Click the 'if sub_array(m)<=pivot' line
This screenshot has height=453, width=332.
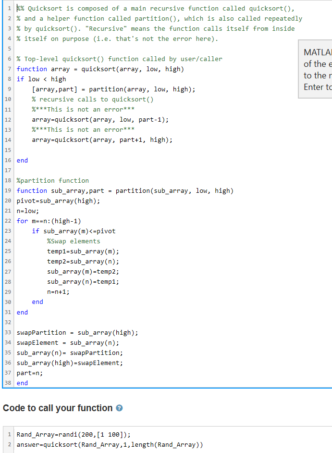click(x=74, y=231)
